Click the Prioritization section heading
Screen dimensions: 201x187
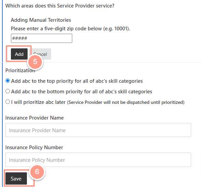pyautogui.click(x=20, y=71)
